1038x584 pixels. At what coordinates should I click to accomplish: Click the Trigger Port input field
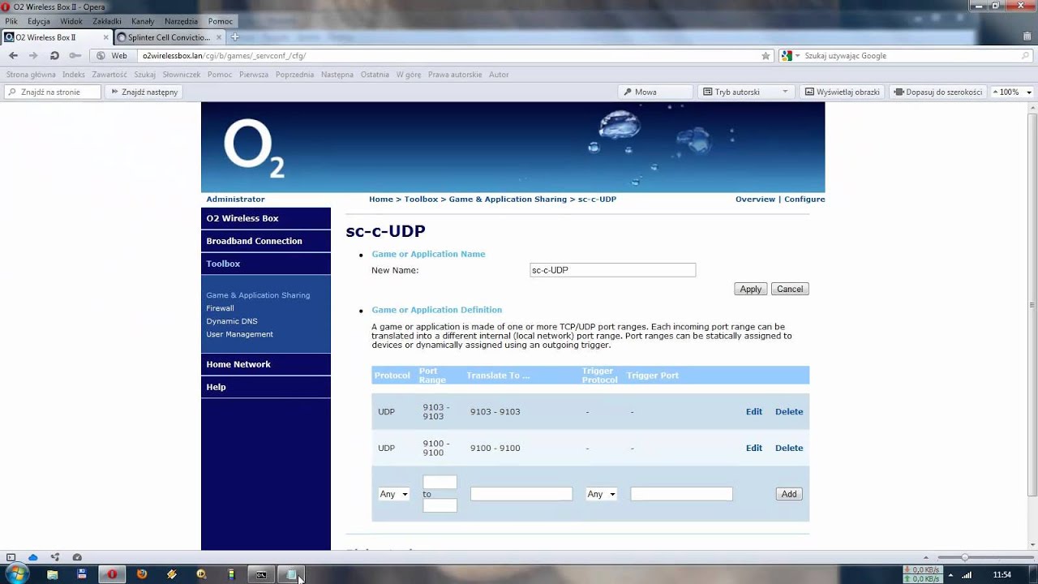tap(681, 494)
